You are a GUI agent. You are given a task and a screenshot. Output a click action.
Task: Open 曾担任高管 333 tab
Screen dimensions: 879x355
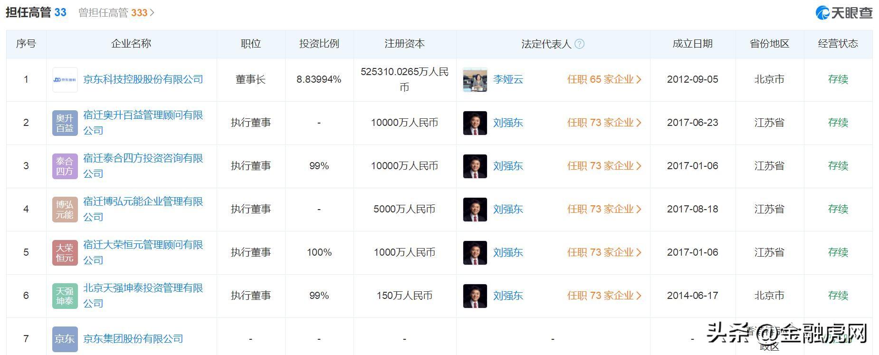pyautogui.click(x=116, y=13)
